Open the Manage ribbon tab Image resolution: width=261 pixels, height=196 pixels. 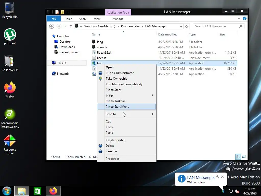click(118, 19)
